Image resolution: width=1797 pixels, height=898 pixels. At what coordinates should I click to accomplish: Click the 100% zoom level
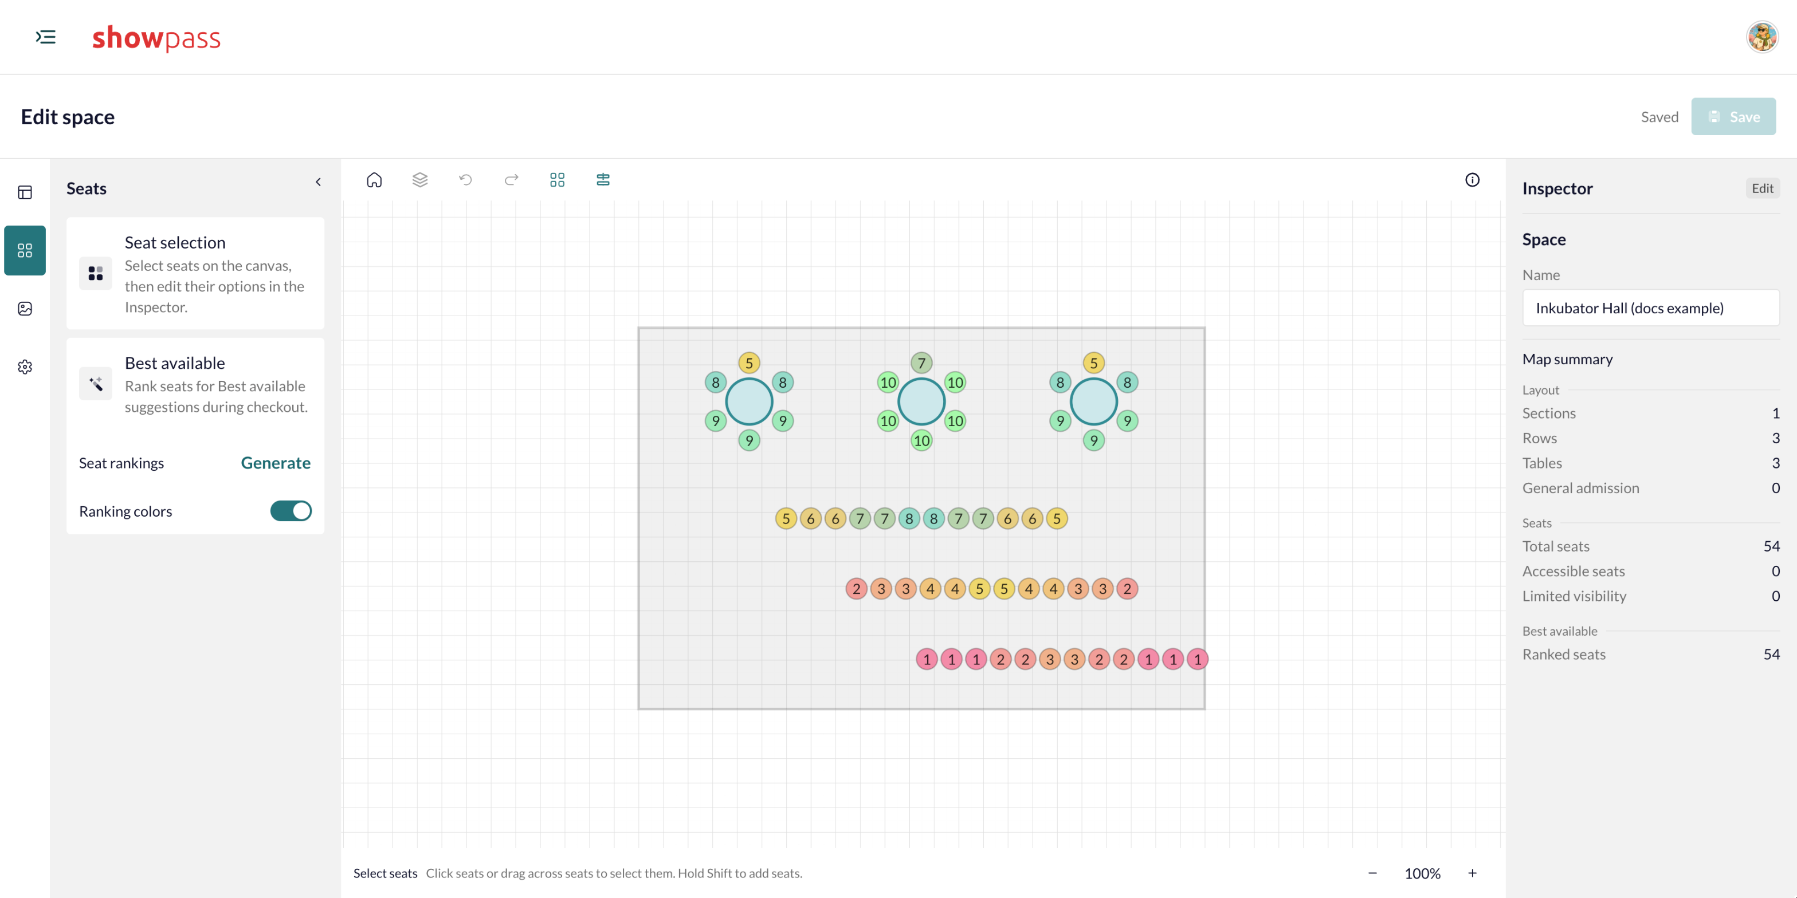coord(1422,873)
